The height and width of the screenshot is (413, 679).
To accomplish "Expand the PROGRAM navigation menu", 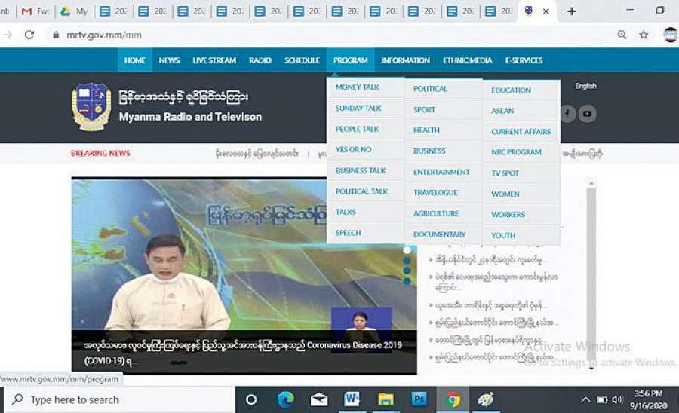I will point(350,60).
